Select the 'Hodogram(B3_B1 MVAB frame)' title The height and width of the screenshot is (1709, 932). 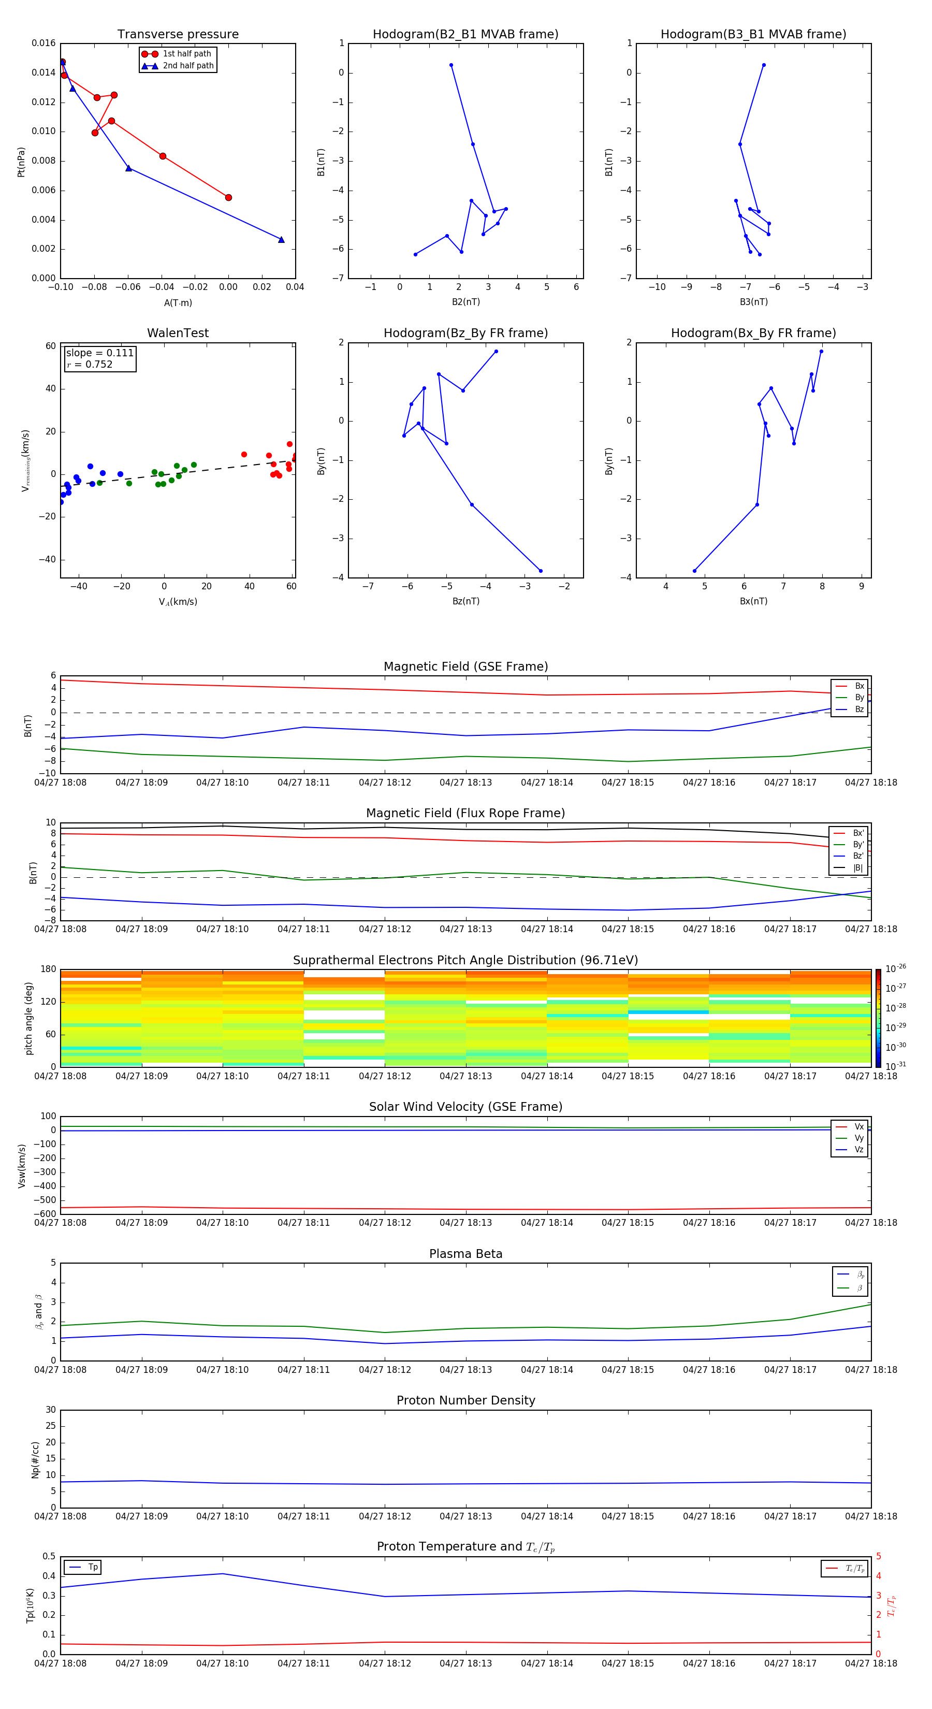click(x=753, y=35)
